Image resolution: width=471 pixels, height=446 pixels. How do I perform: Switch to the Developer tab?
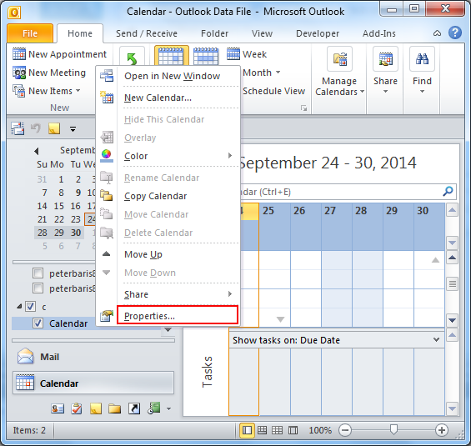(318, 33)
